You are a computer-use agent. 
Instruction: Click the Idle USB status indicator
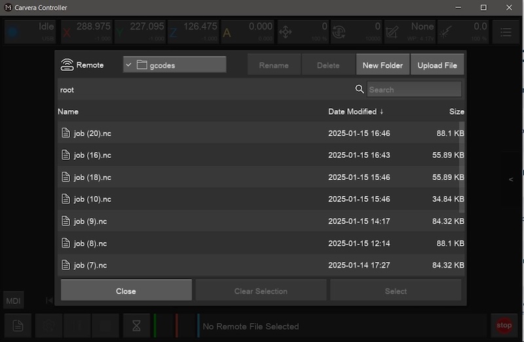click(29, 31)
